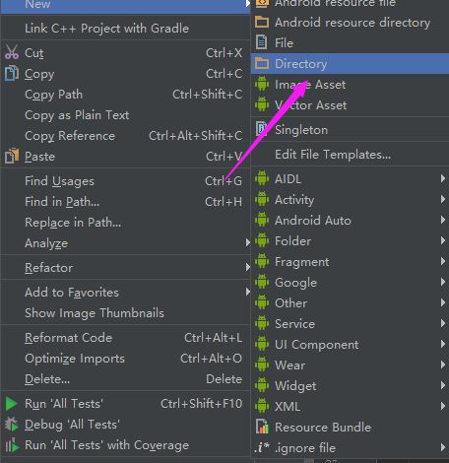Expand the Activity submenu arrow
The width and height of the screenshot is (449, 463).
[443, 199]
